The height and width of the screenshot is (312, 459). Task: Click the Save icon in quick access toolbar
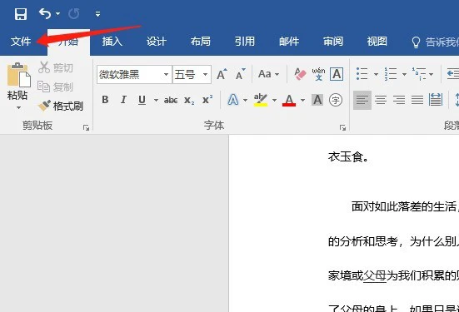point(21,14)
